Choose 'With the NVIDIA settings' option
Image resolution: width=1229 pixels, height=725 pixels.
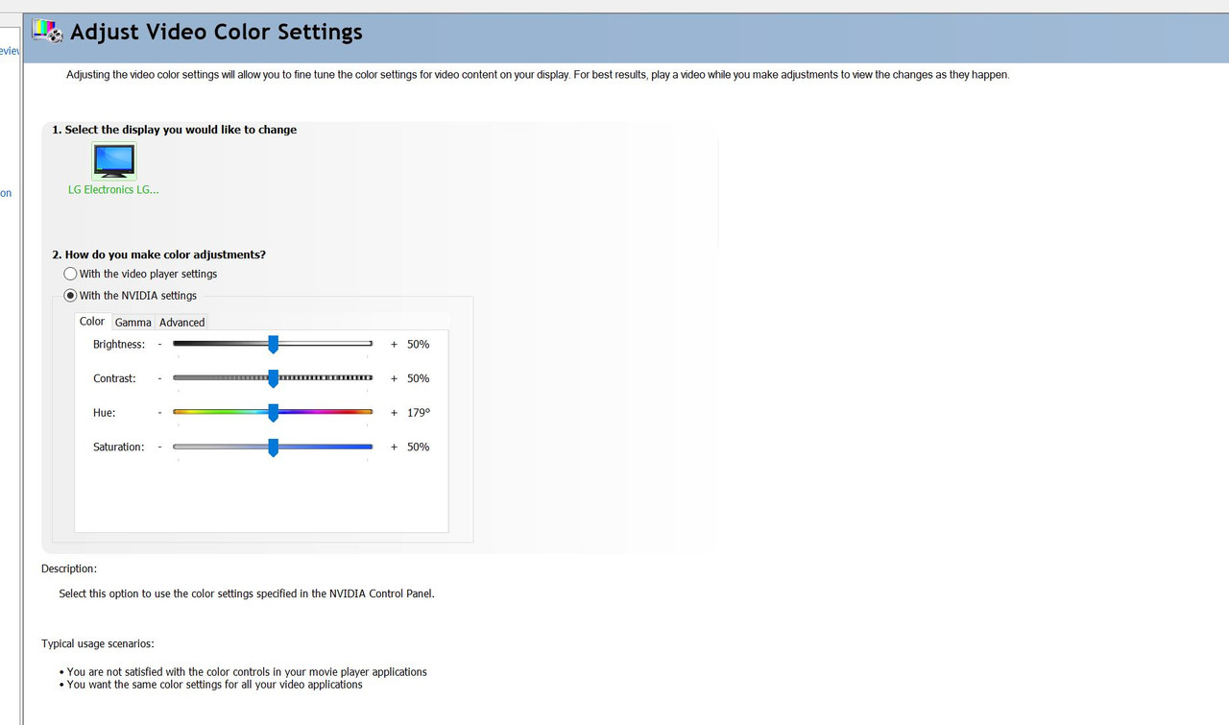point(130,296)
